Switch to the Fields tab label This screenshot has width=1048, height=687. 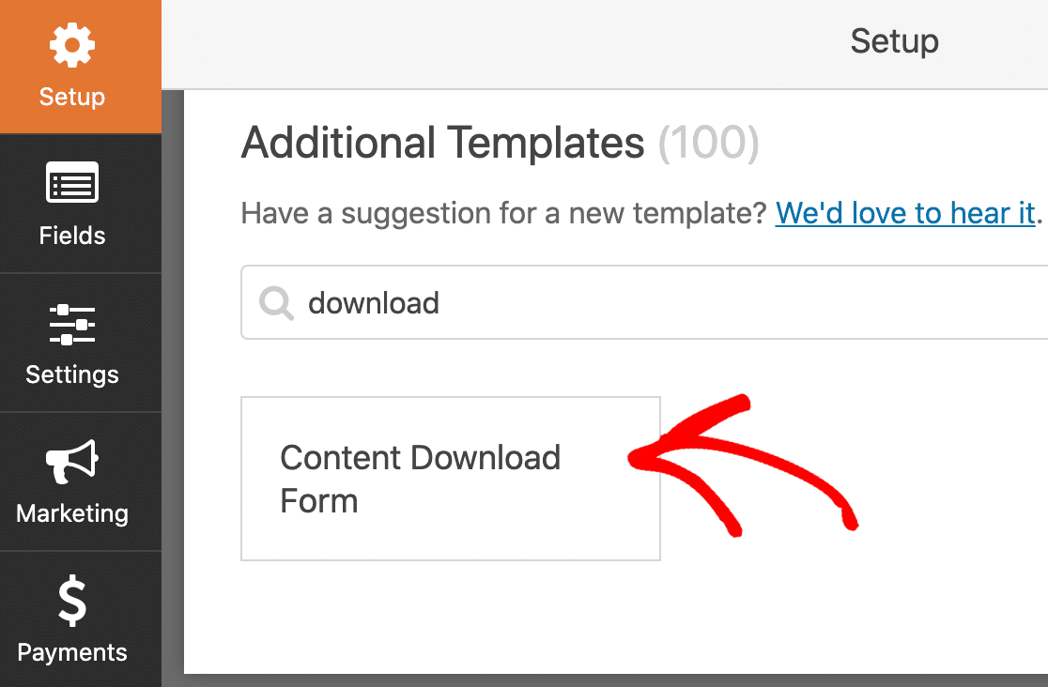(72, 236)
